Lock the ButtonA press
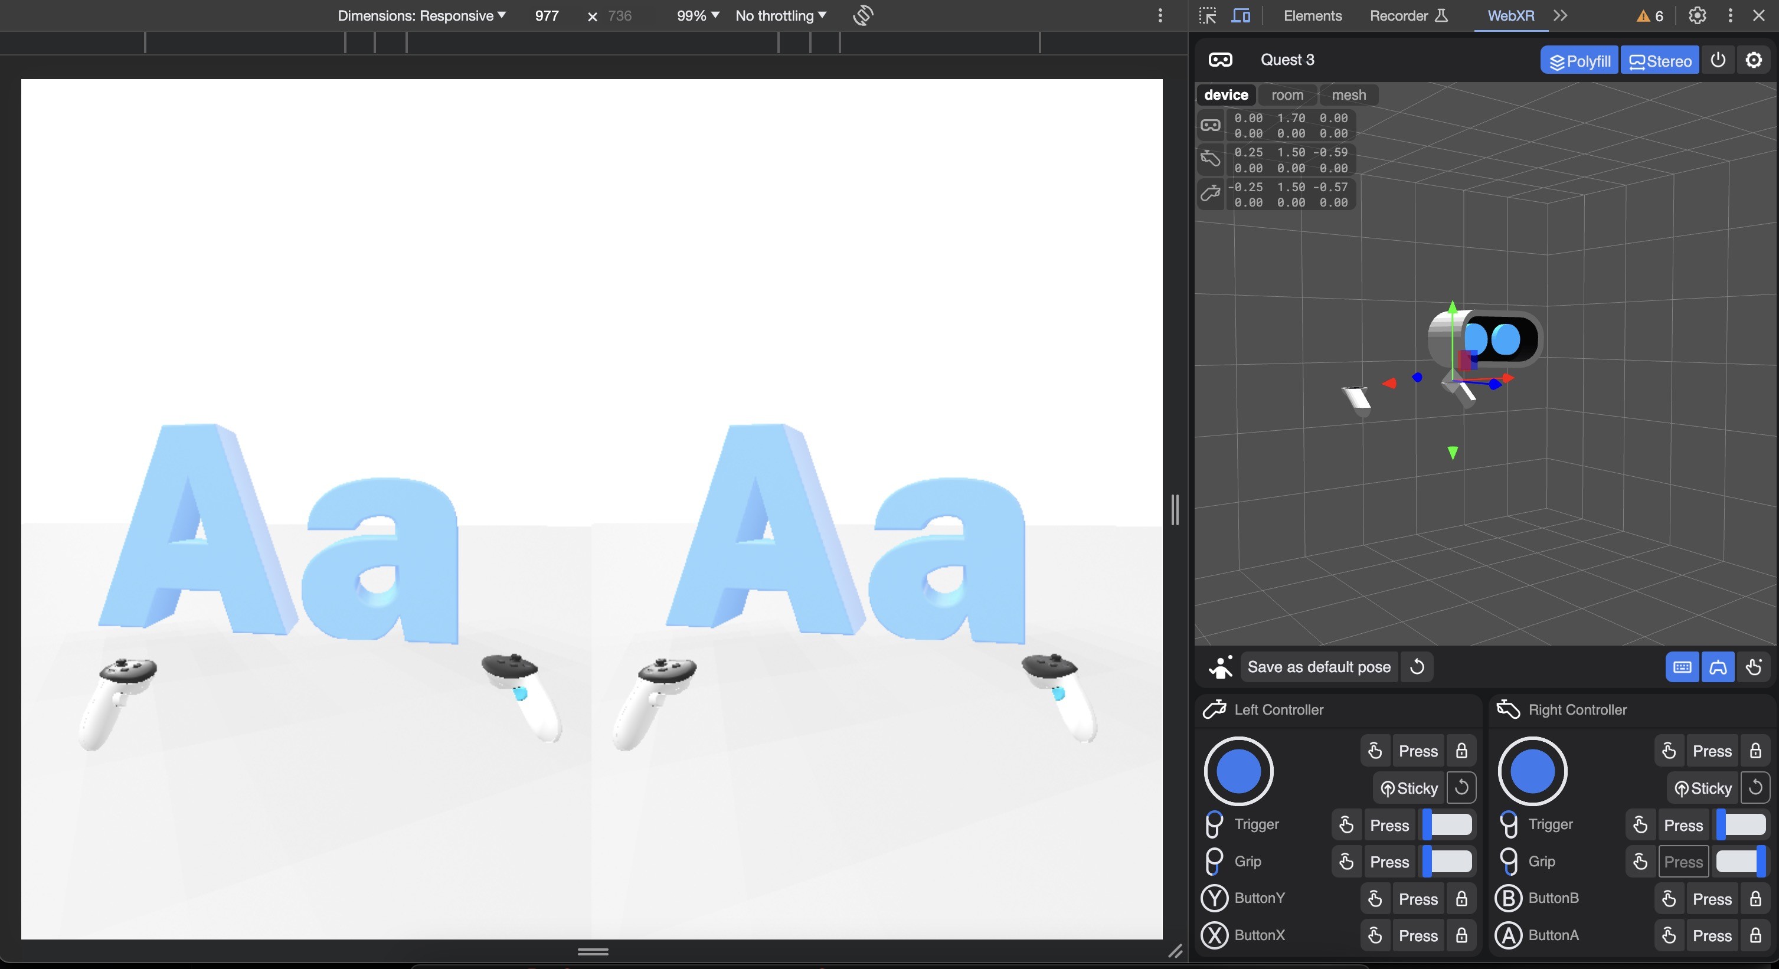This screenshot has width=1779, height=969. pyautogui.click(x=1755, y=935)
